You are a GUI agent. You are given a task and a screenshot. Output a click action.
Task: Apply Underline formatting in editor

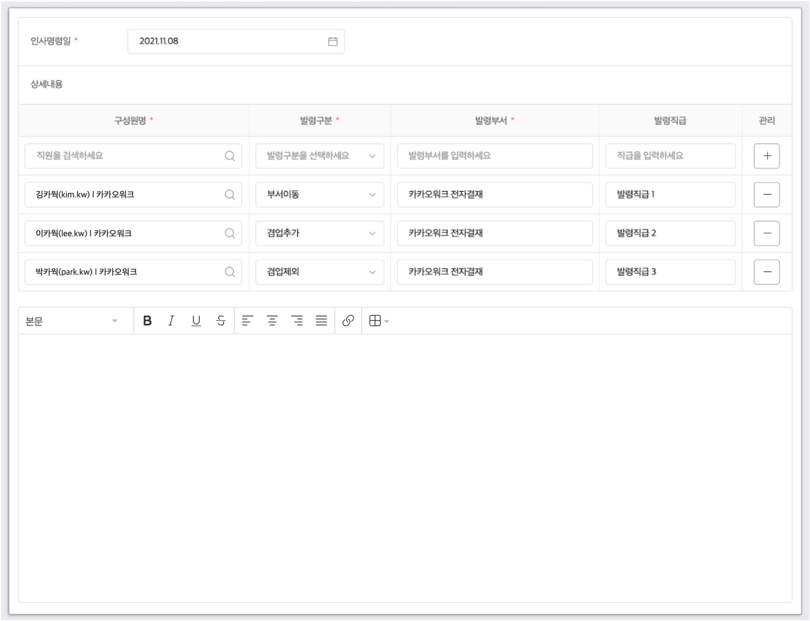coord(196,321)
